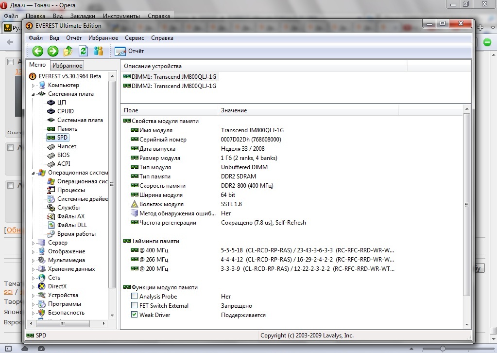Expand the Хранение данных tree node
The image size is (497, 353).
click(x=34, y=269)
